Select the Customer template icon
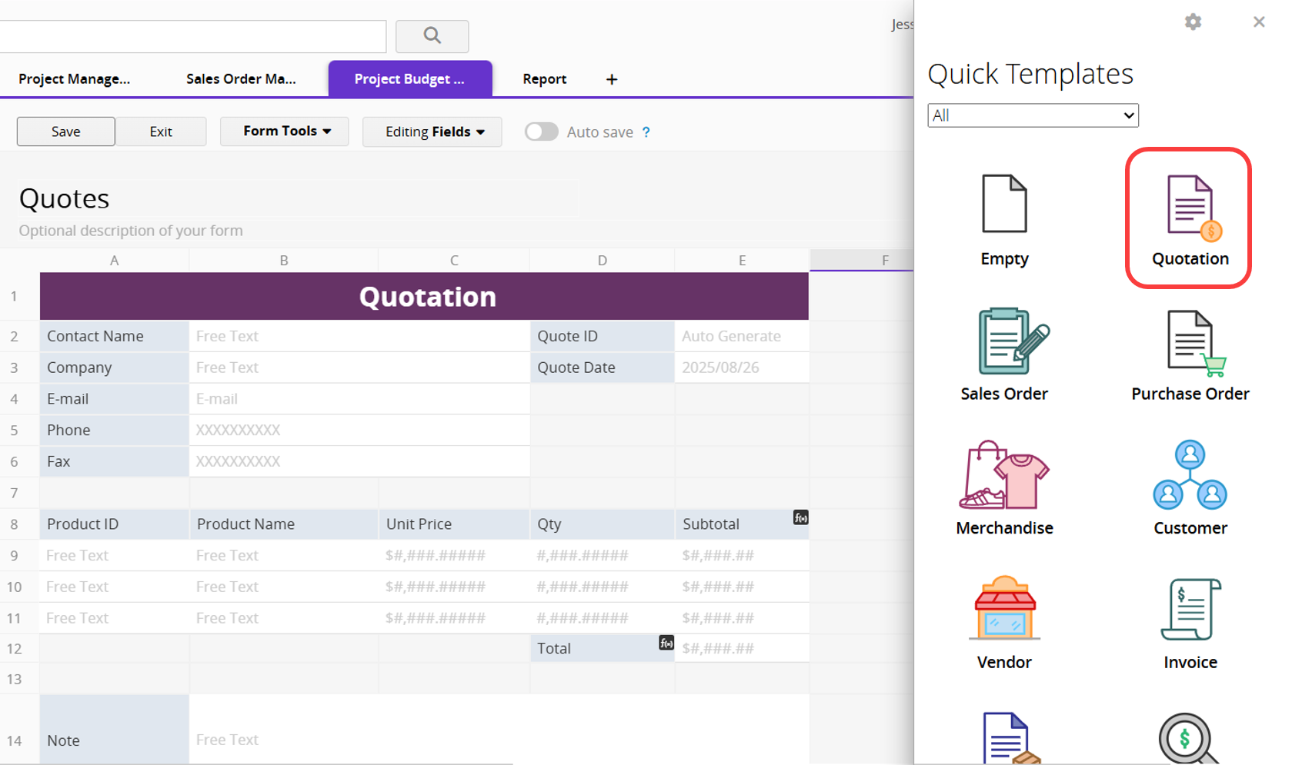The image size is (1292, 765). 1190,476
